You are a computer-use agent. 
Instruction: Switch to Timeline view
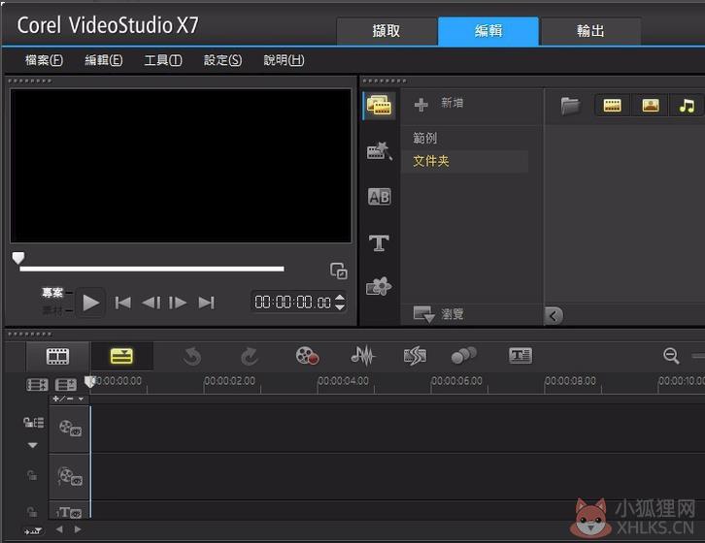pos(121,356)
